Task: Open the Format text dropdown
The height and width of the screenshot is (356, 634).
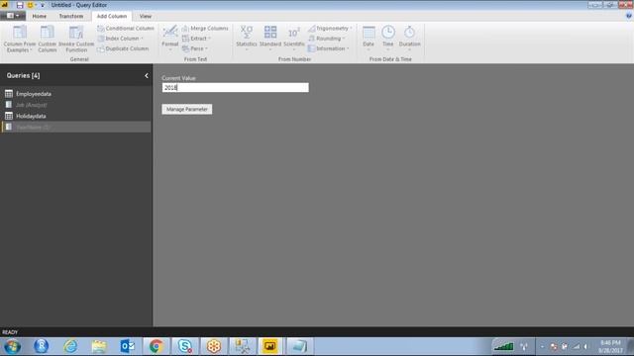Action: click(x=169, y=38)
